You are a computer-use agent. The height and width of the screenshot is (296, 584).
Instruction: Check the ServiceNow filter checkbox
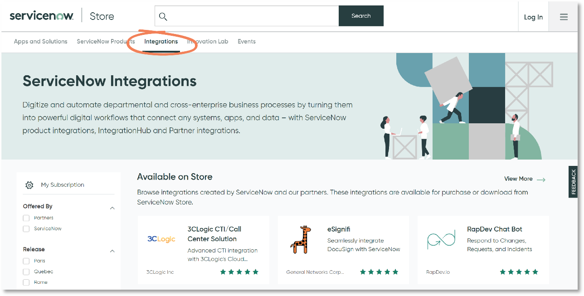pos(26,229)
